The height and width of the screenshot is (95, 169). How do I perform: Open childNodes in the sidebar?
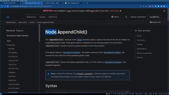tap(13, 53)
